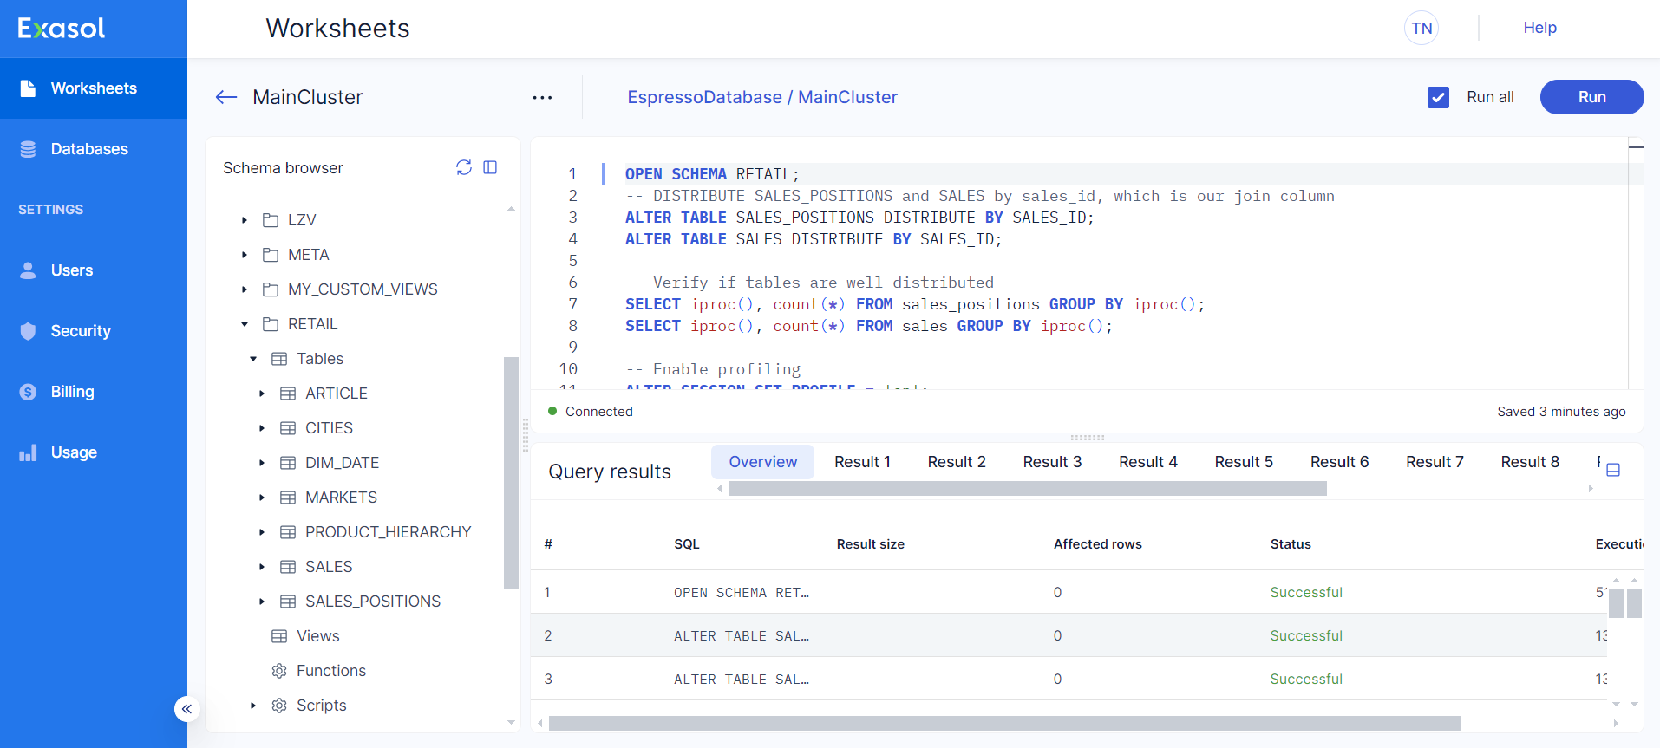Expand the query results panel icon
Viewport: 1660px width, 748px height.
[1613, 470]
